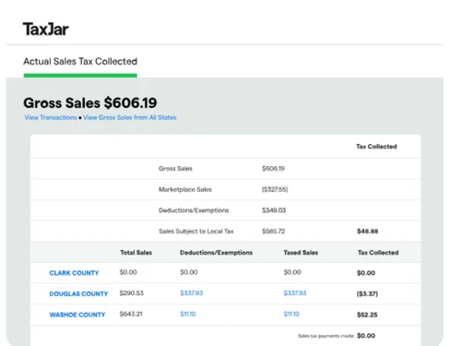Click the Tax Collected header in county table
The width and height of the screenshot is (461, 346).
(378, 253)
